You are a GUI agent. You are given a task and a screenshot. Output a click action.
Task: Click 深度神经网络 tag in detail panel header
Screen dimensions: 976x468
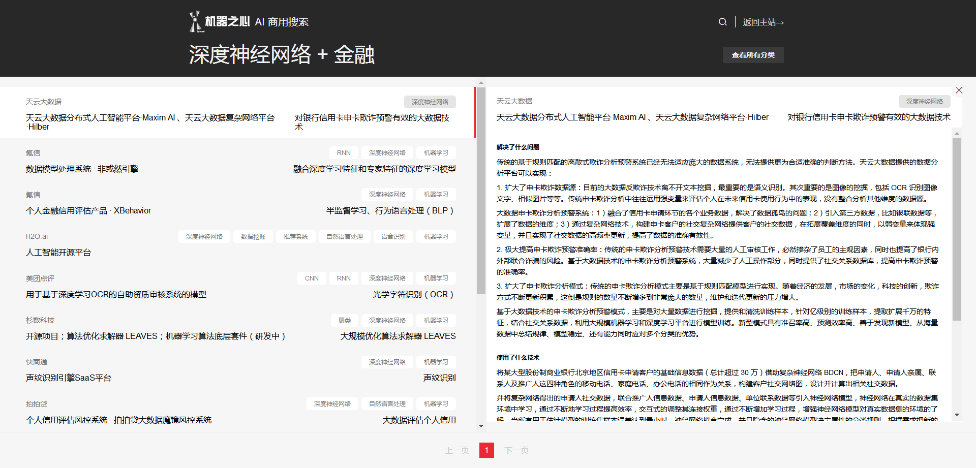924,101
